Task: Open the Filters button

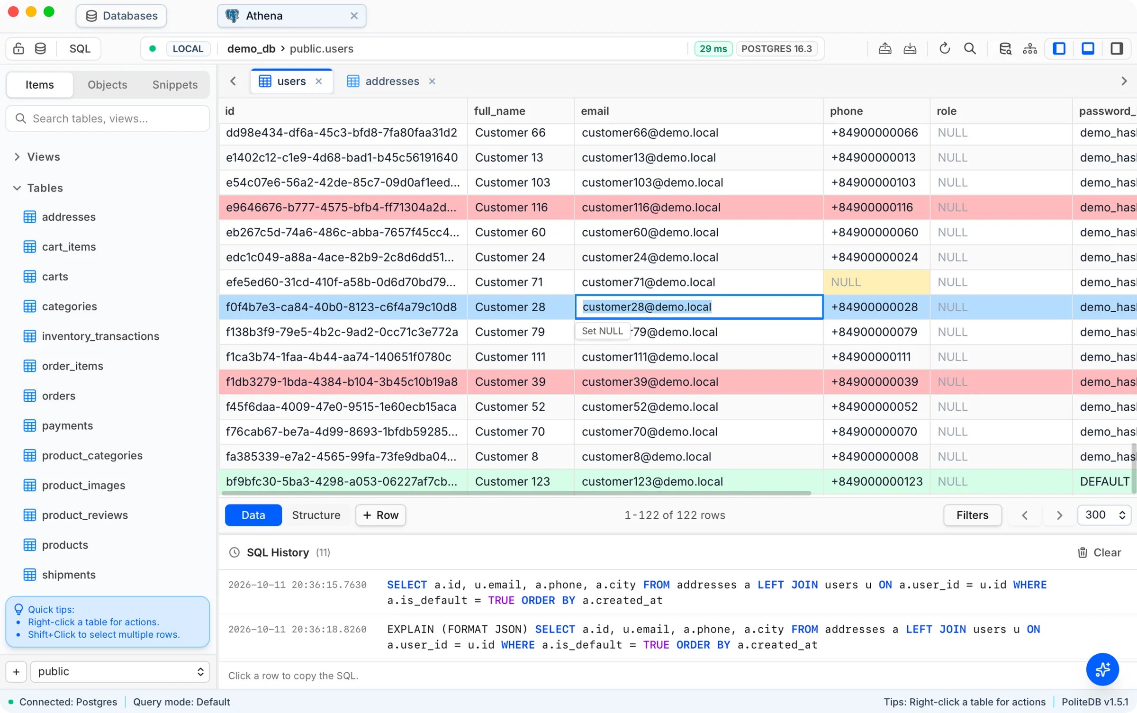Action: point(972,515)
